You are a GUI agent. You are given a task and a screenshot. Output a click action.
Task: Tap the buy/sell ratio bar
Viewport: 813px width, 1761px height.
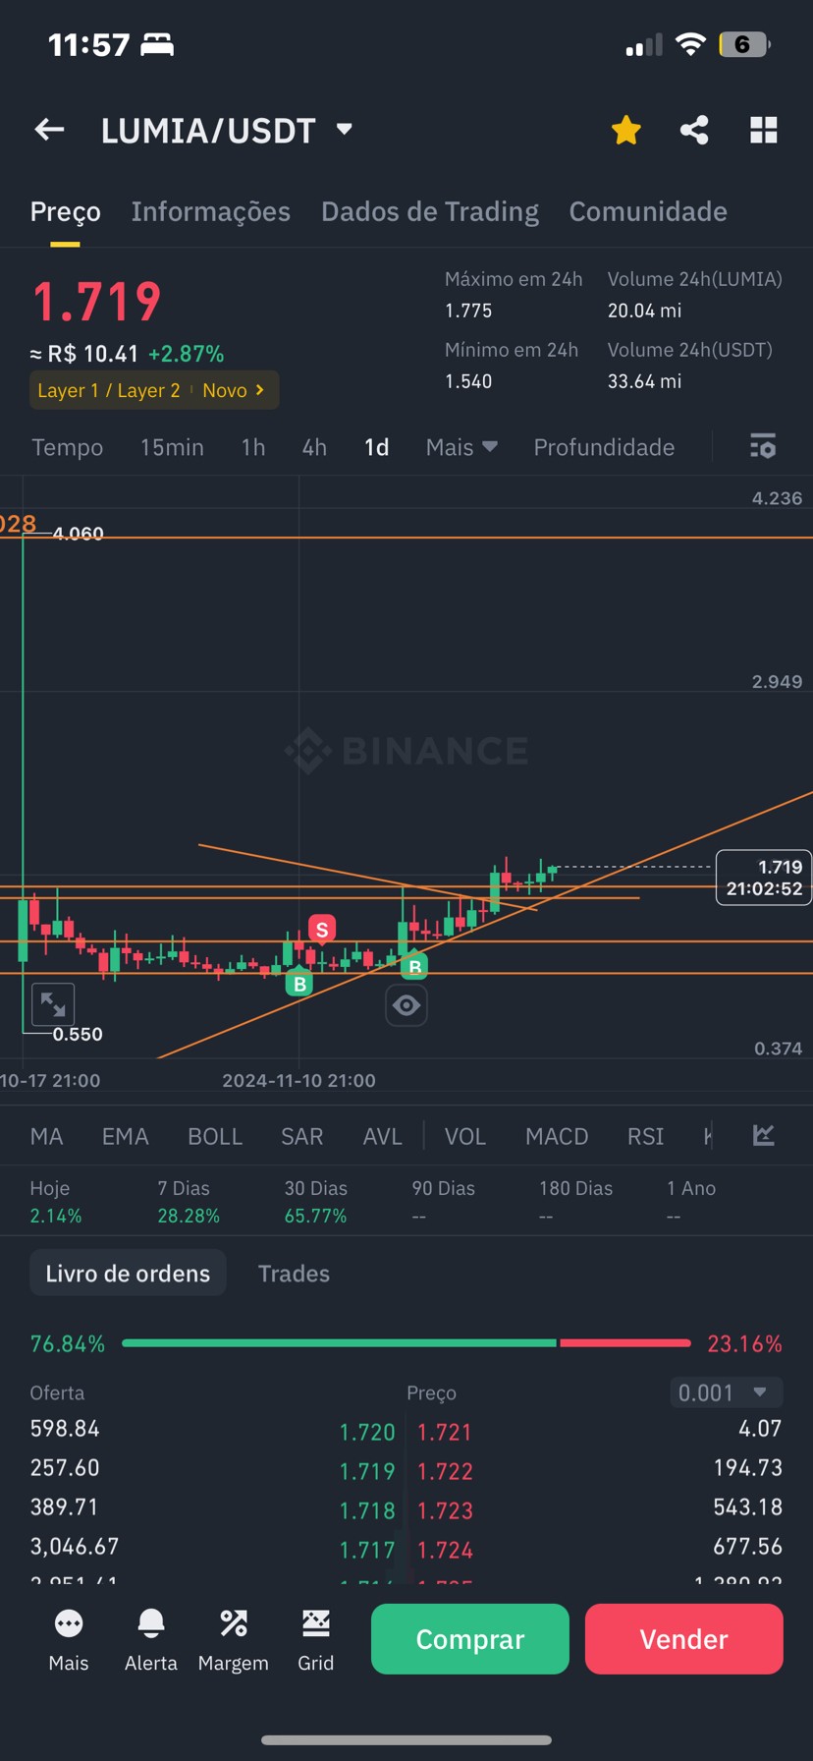pos(406,1342)
